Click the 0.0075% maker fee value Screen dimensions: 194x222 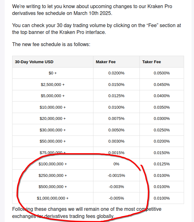116,119
